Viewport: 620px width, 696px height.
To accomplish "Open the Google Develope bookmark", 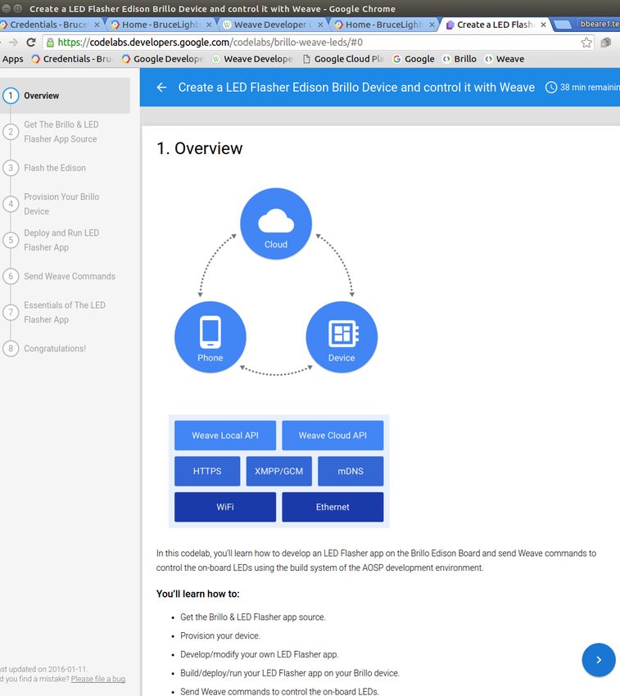I will pos(162,59).
